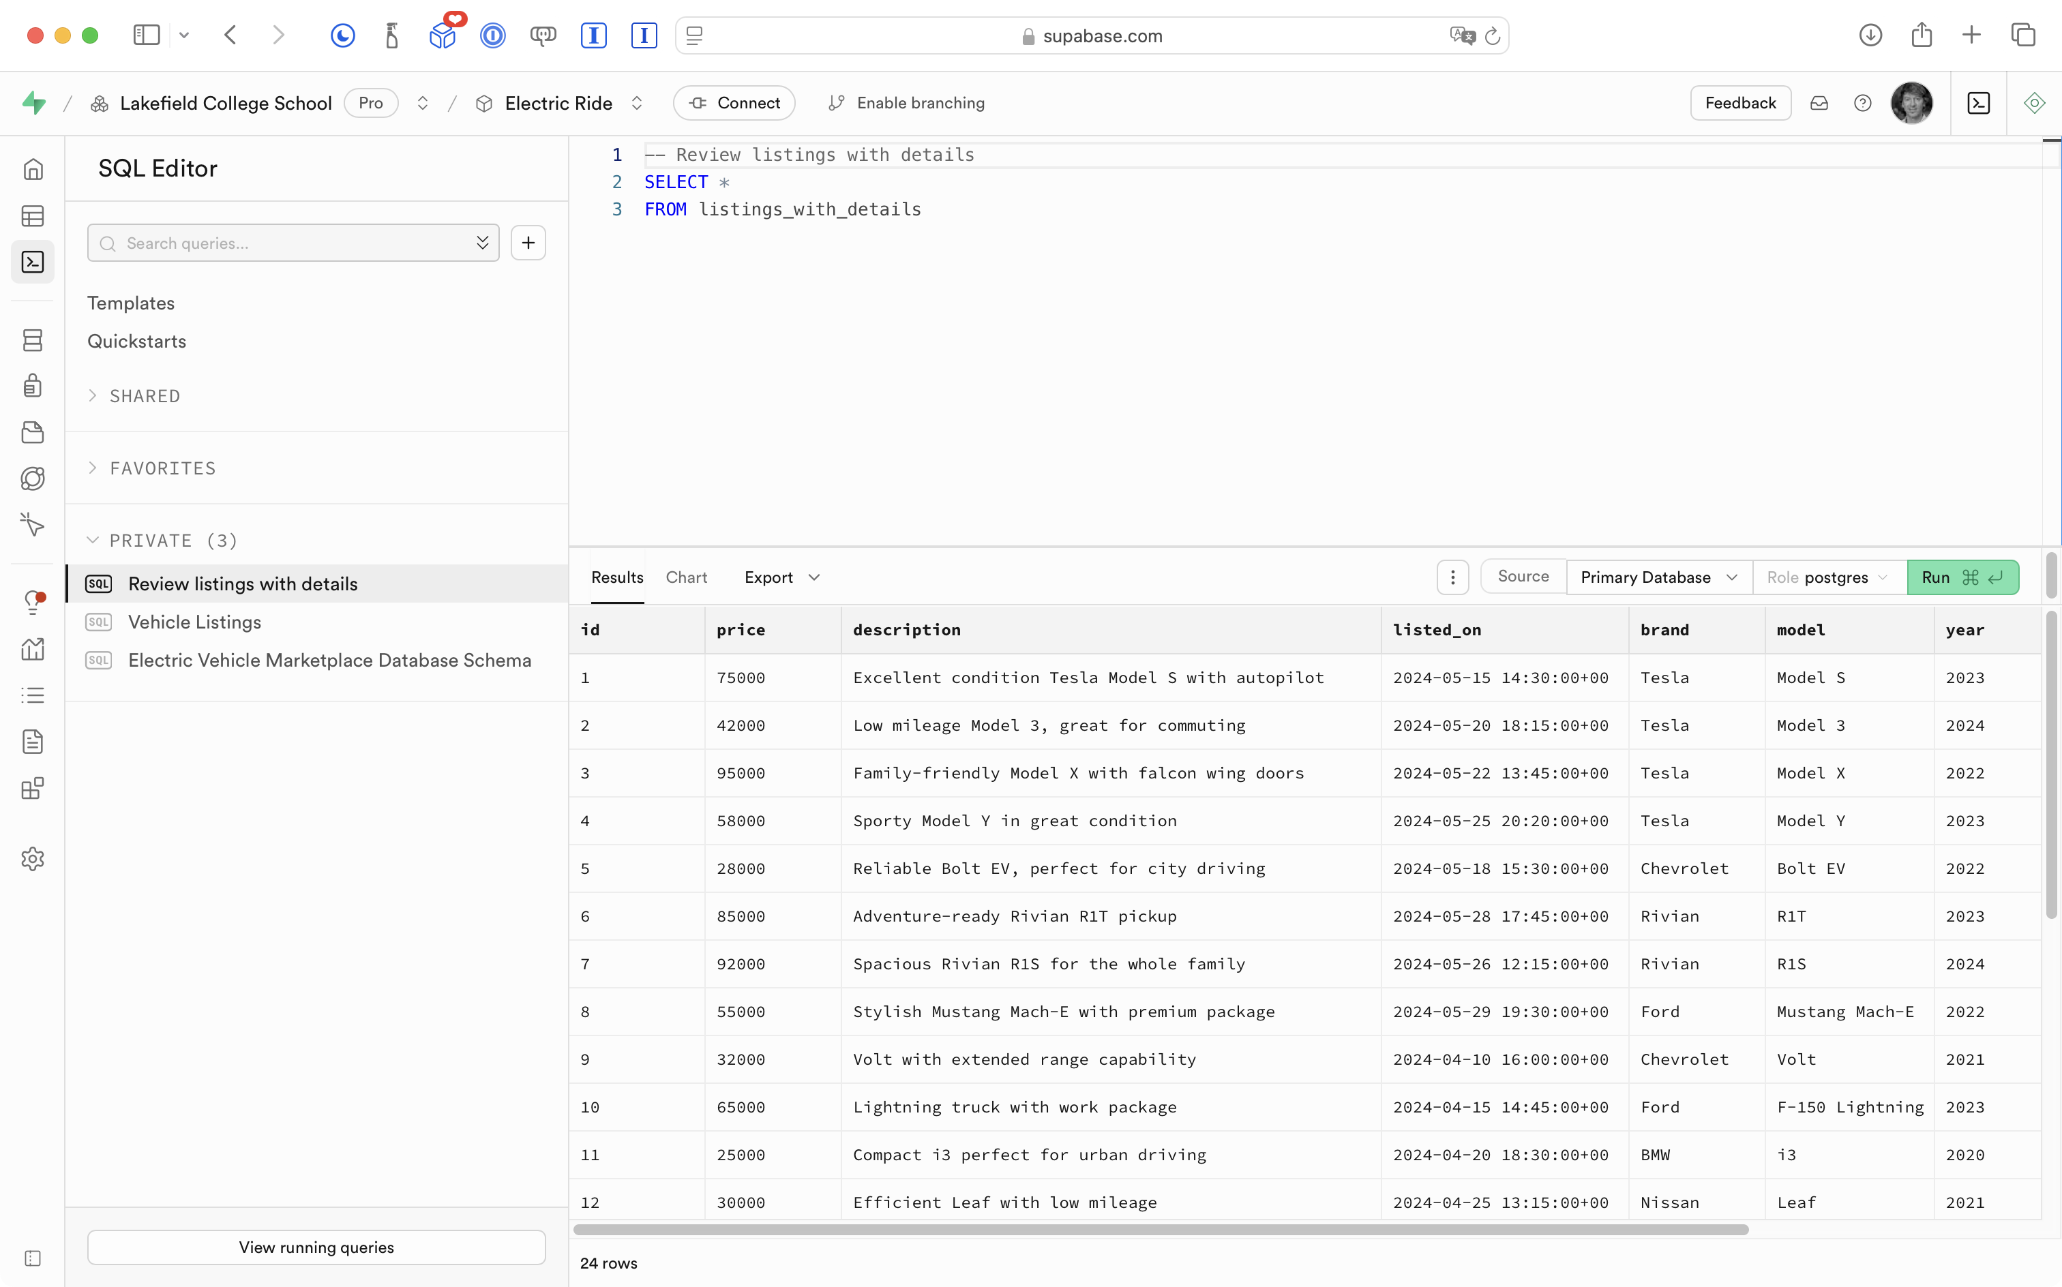Run the SQL query
Screen dimensions: 2062x1287
coord(1962,577)
